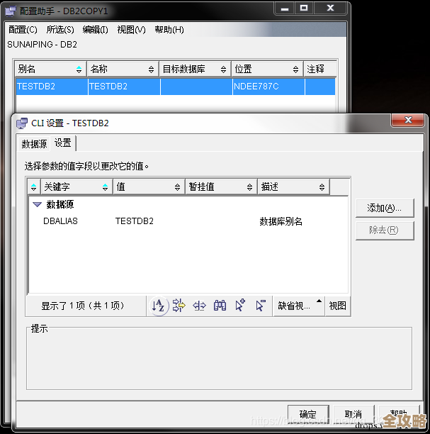Open the 配置(C) menu

23,29
